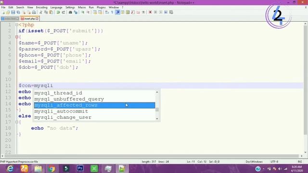Open the Run menu
The height and width of the screenshot is (173, 308).
point(91,8)
